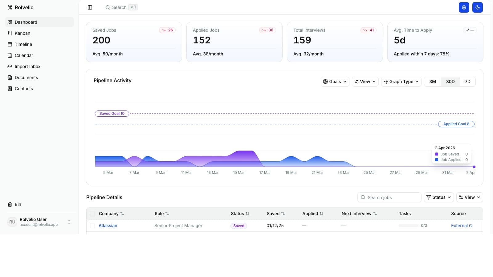
Task: Click 'account@rolvelio.app' email text
Action: pyautogui.click(x=39, y=225)
